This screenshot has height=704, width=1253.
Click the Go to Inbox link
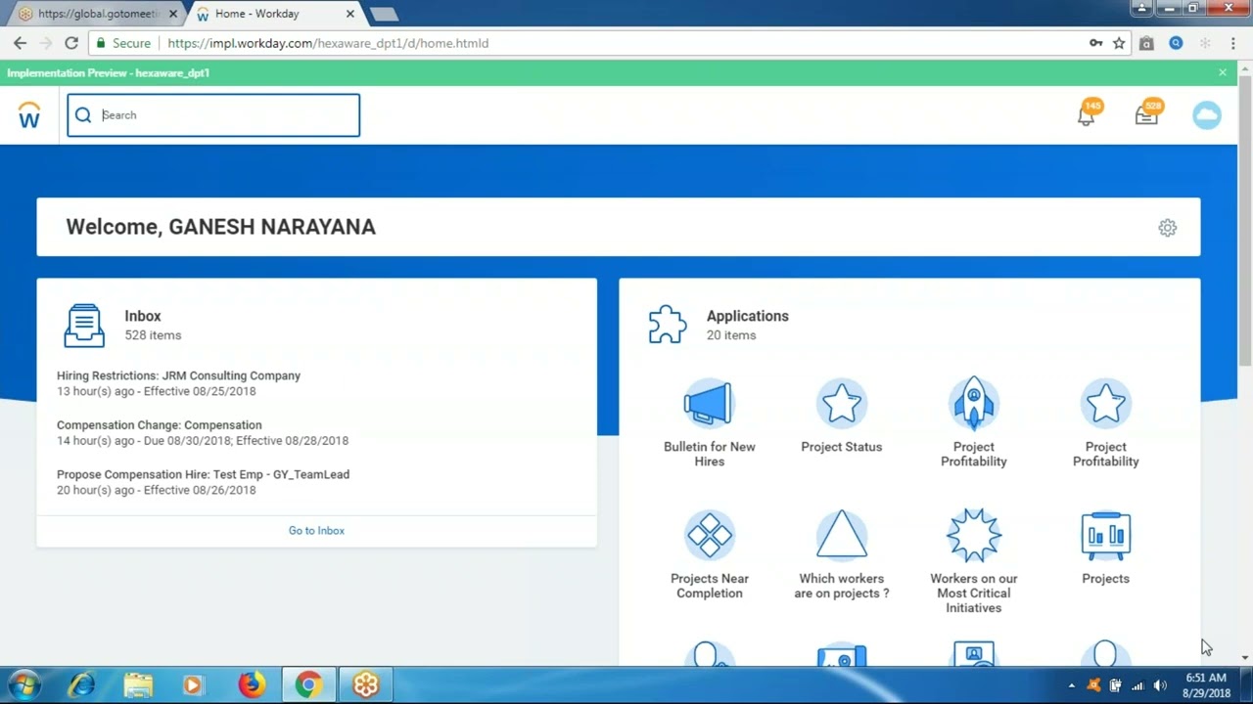316,531
